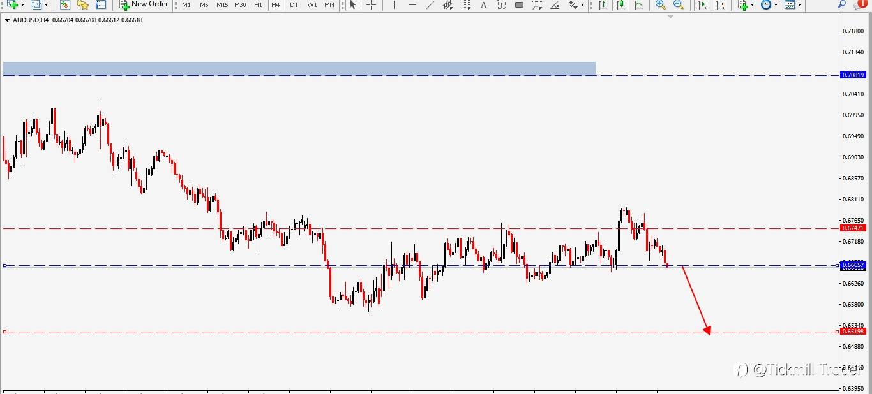Pick the Vertical Line drawing tool

coord(394,4)
